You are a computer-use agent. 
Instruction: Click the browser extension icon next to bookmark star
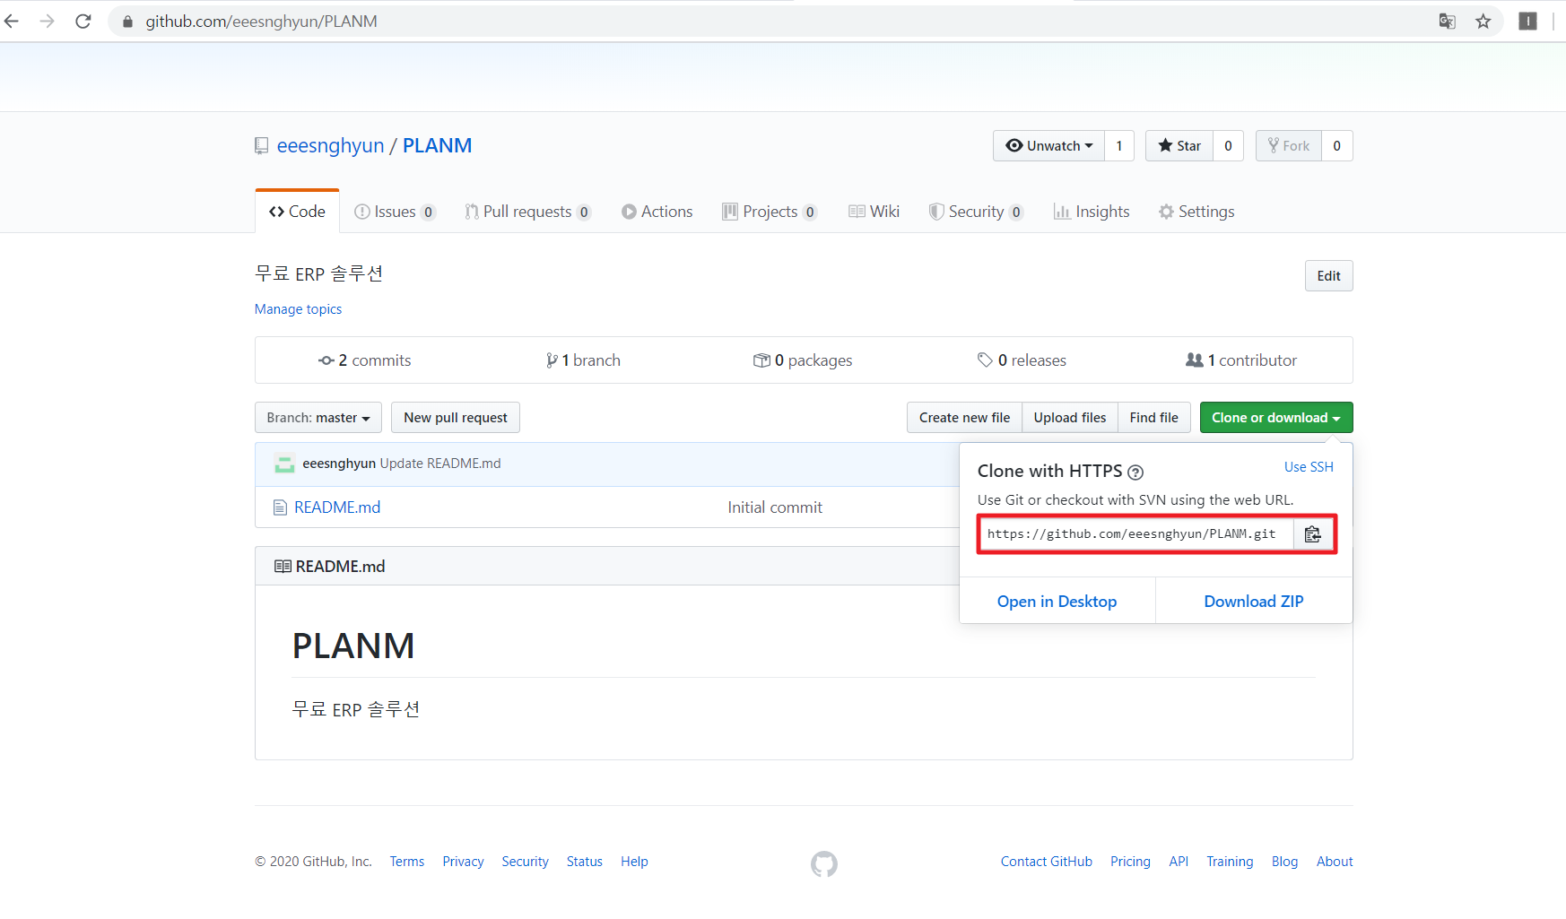[x=1527, y=21]
